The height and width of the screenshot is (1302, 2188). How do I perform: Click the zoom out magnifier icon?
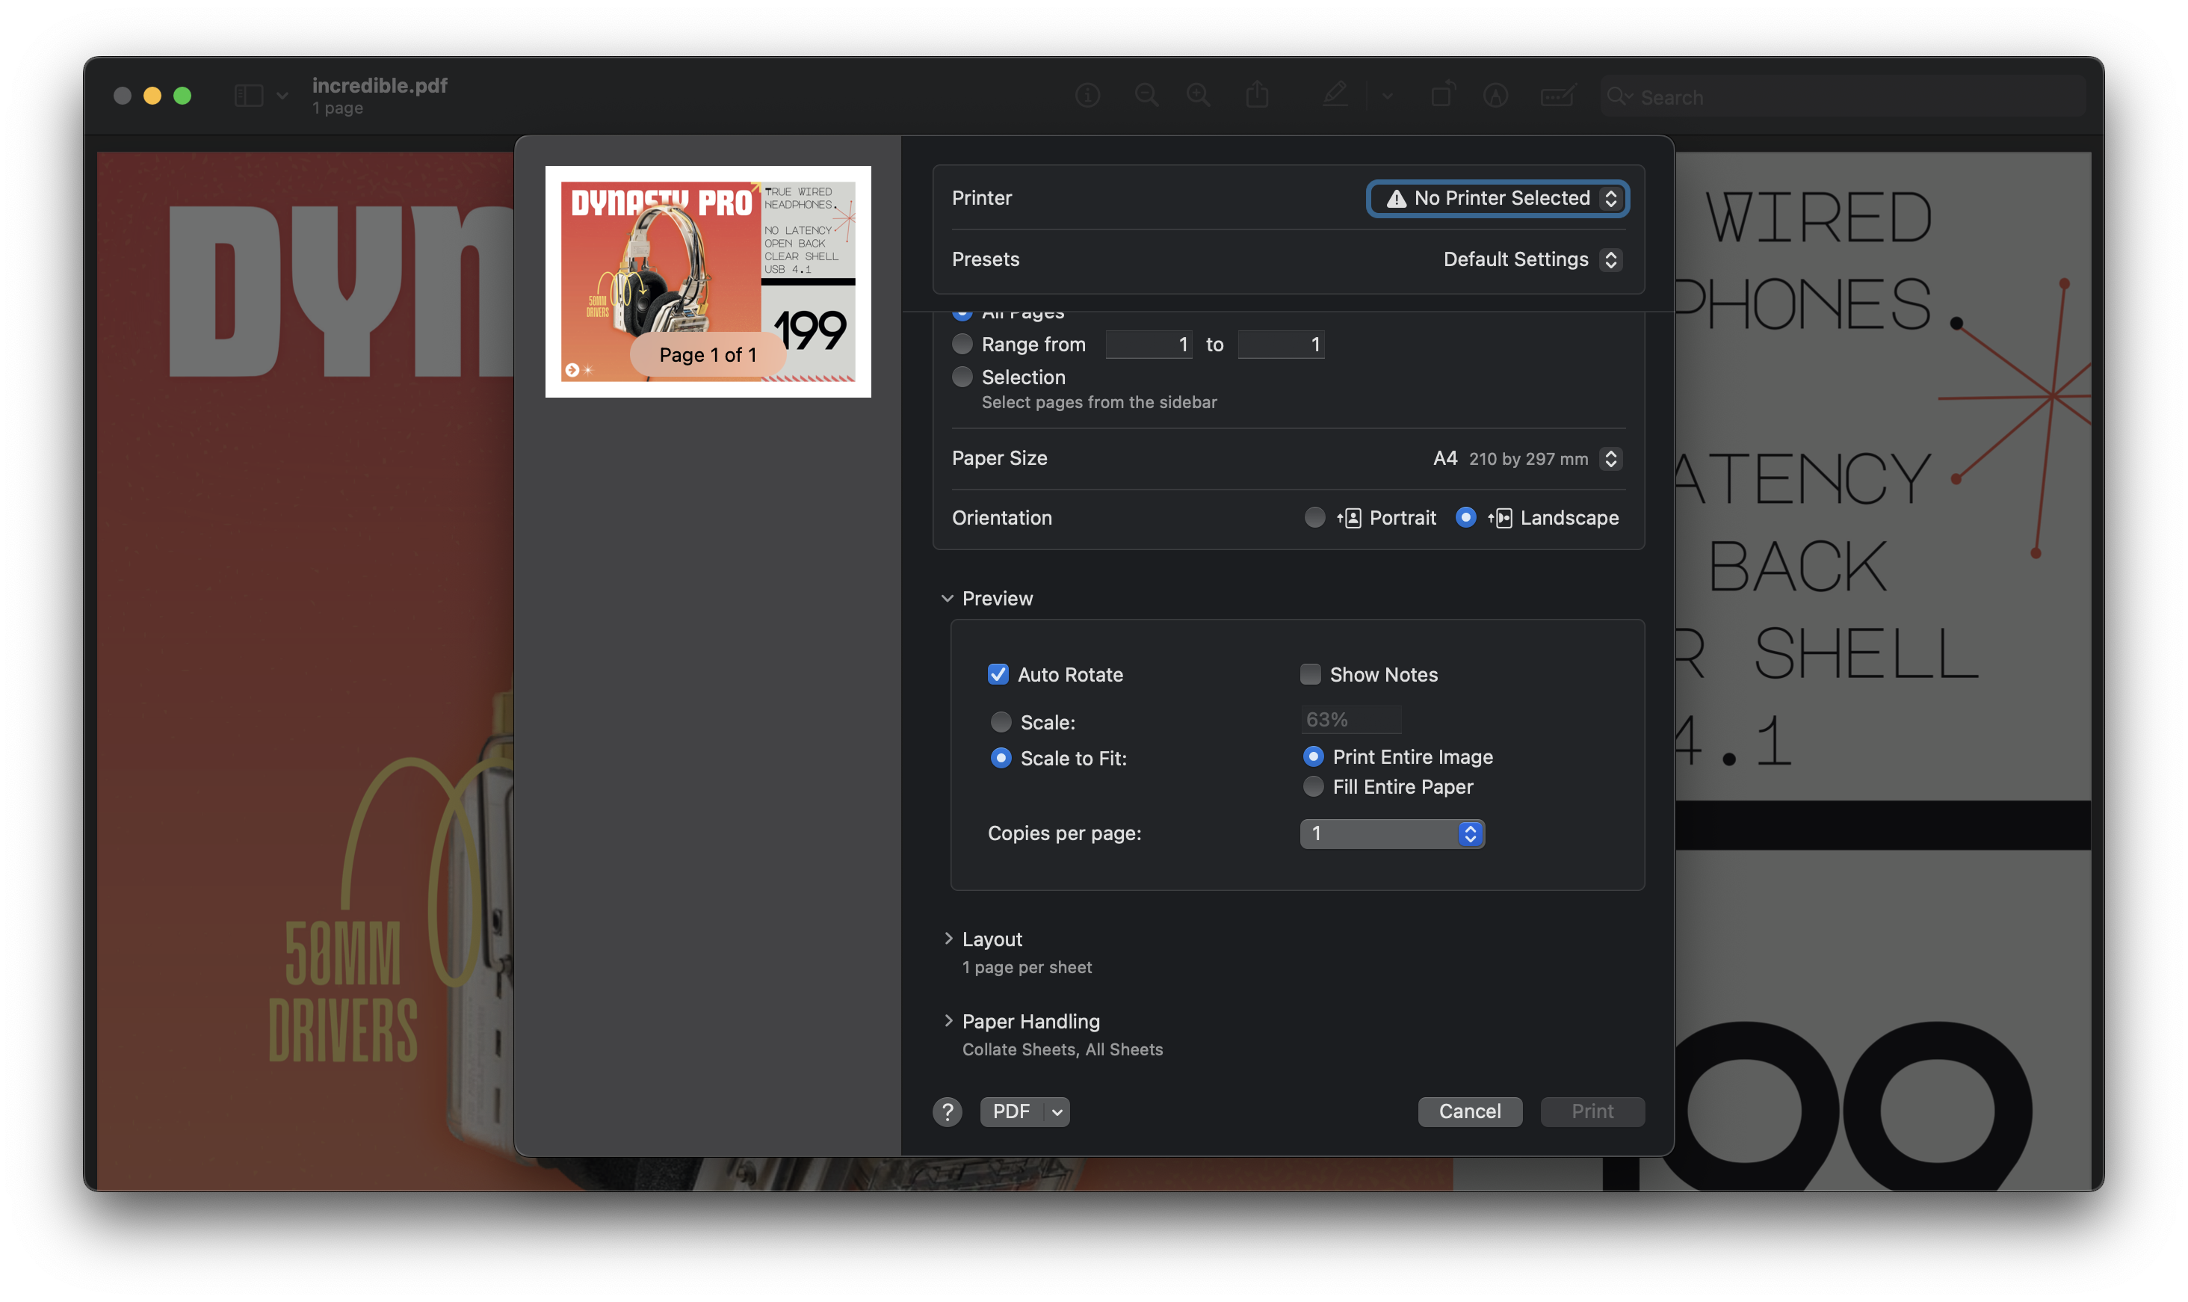click(1146, 95)
